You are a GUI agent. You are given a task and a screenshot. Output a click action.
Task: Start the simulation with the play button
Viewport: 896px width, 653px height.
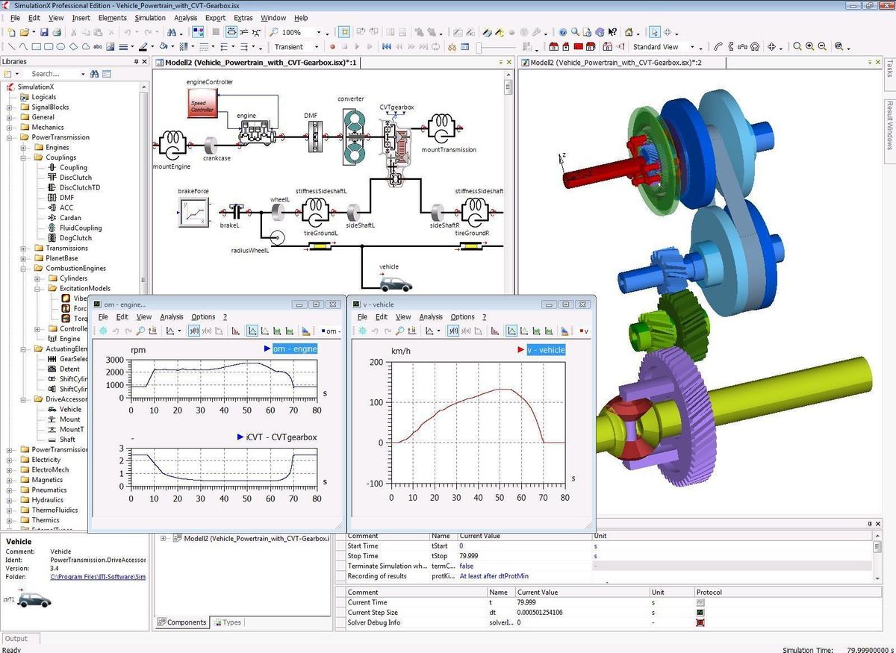357,46
